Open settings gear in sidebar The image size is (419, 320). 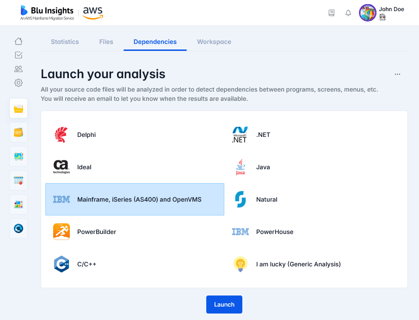(18, 83)
